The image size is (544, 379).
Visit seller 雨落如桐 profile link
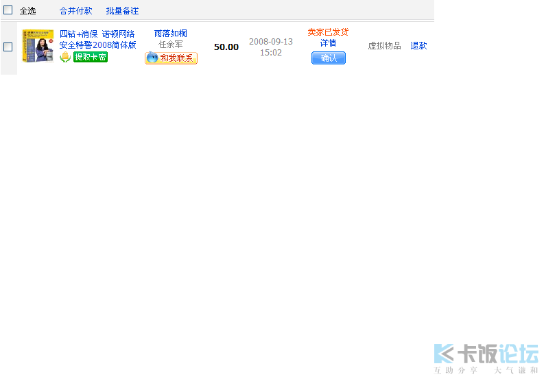[x=170, y=33]
